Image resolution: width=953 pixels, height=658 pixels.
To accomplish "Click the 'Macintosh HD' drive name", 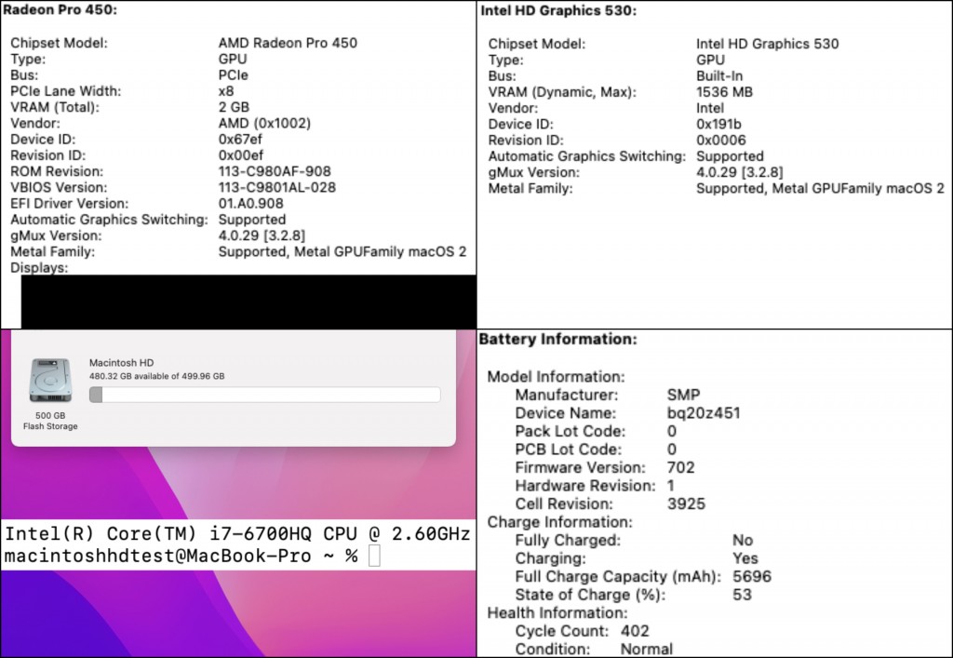I will [x=122, y=363].
